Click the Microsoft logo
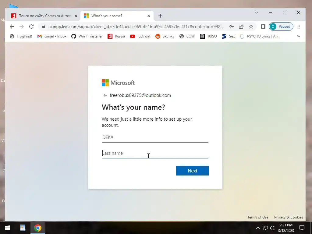Viewport: 312px width, 234px height. click(118, 83)
